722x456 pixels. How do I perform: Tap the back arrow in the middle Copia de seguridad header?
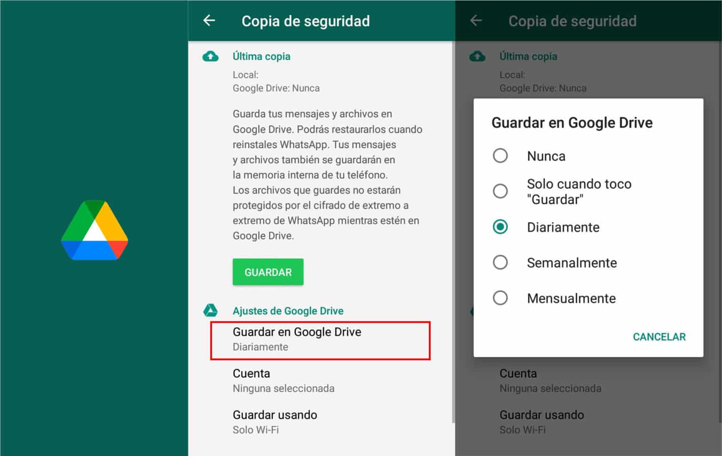click(x=209, y=21)
